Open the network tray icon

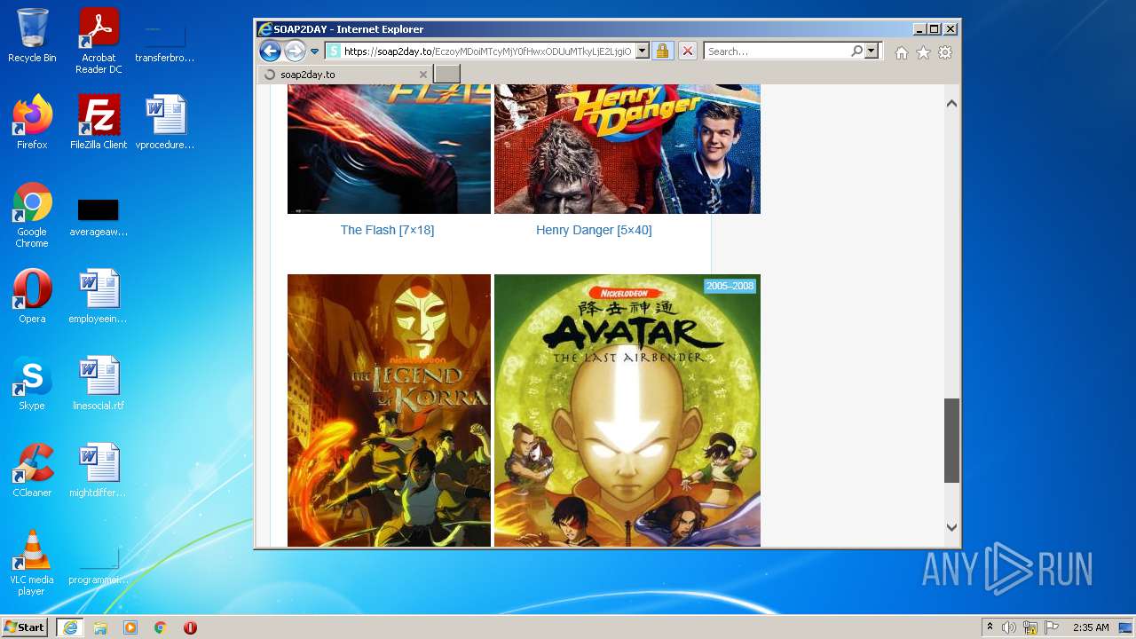1030,627
